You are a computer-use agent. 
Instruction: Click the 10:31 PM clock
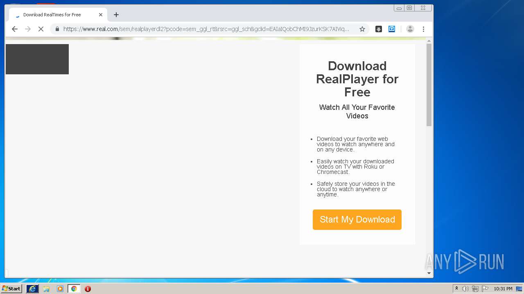coord(503,289)
